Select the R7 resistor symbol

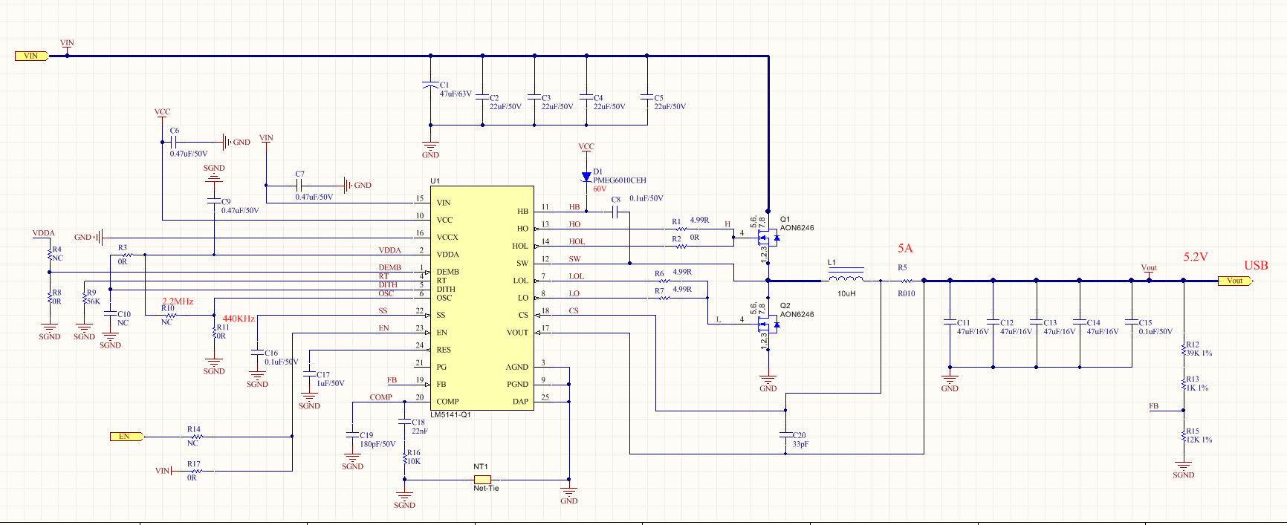(x=664, y=299)
